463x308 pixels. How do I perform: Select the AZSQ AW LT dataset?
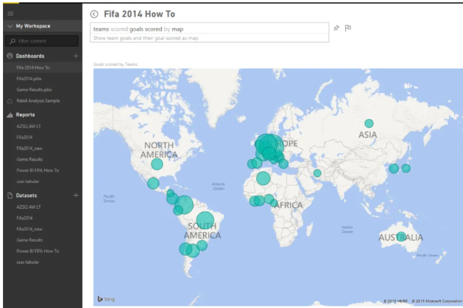point(29,207)
